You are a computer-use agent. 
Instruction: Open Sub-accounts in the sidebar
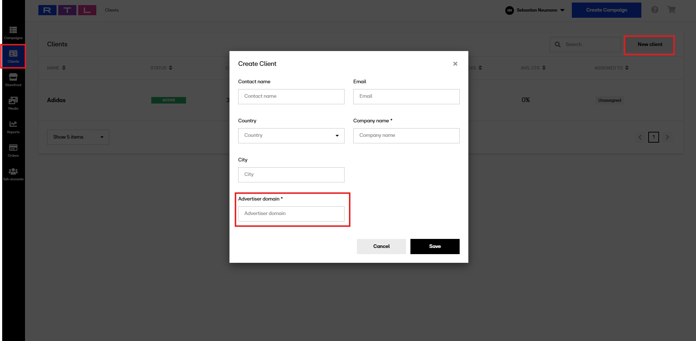pyautogui.click(x=13, y=174)
